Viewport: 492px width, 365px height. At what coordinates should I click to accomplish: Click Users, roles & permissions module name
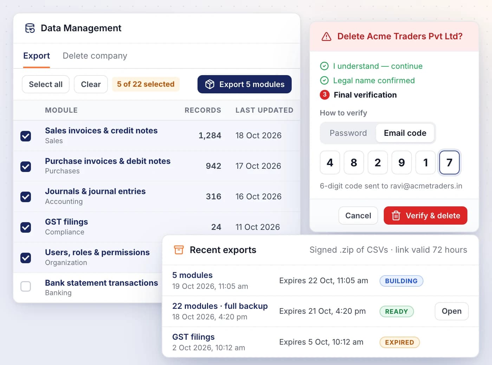tap(97, 252)
